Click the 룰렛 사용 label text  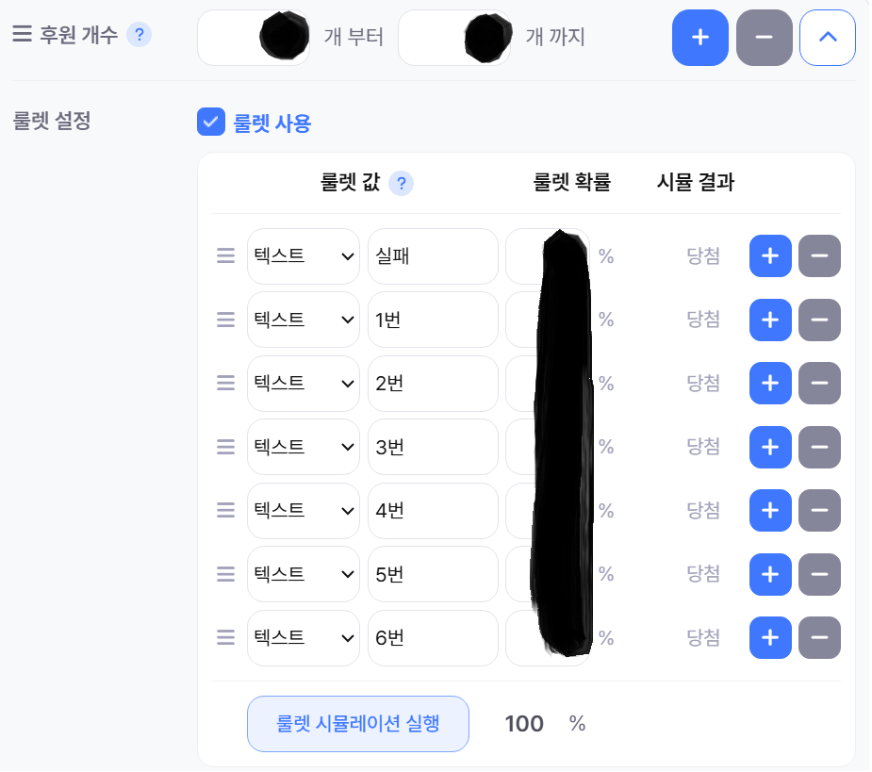click(x=272, y=123)
